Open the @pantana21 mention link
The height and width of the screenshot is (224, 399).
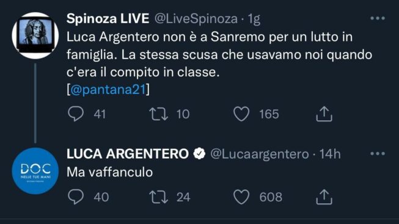pyautogui.click(x=108, y=90)
